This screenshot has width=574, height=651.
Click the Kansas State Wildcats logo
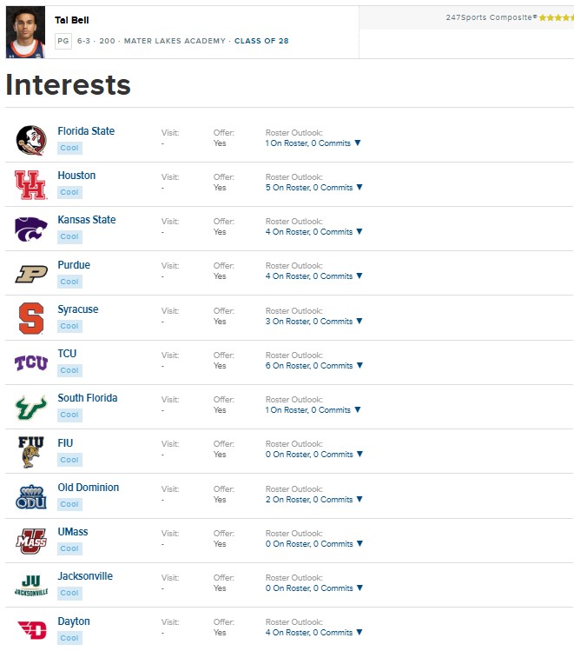(x=31, y=229)
